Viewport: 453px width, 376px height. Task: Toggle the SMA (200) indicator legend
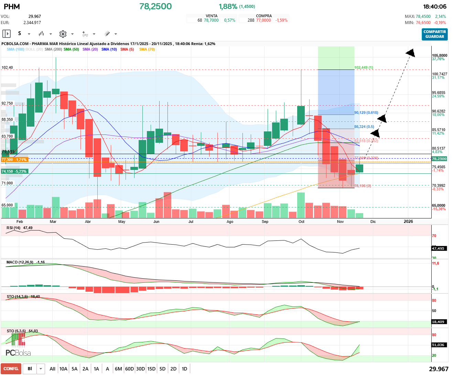coord(53,49)
